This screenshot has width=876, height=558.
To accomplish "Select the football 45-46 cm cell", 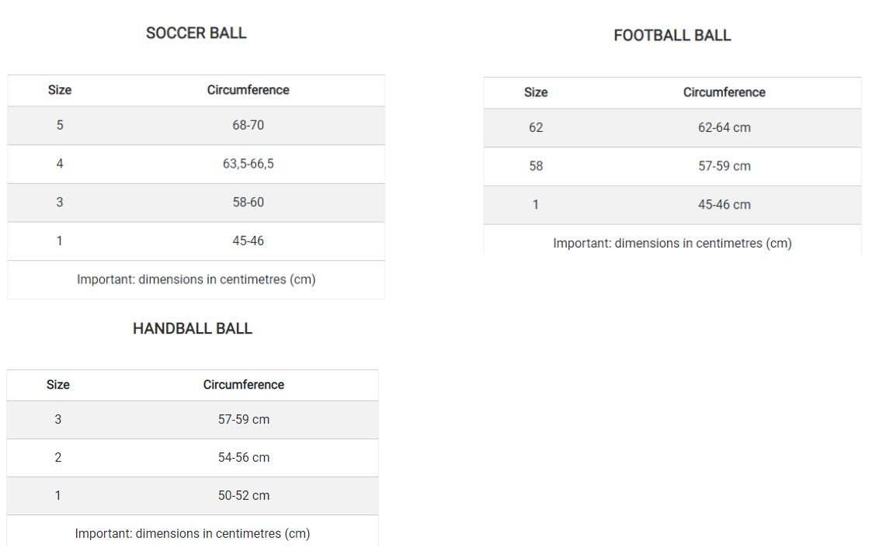I will pyautogui.click(x=724, y=205).
